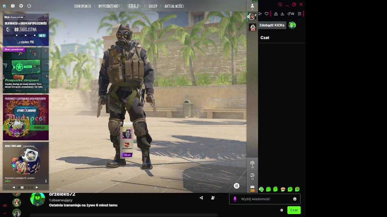Click Ostatnia transmisja na żywo text

[x=83, y=205]
